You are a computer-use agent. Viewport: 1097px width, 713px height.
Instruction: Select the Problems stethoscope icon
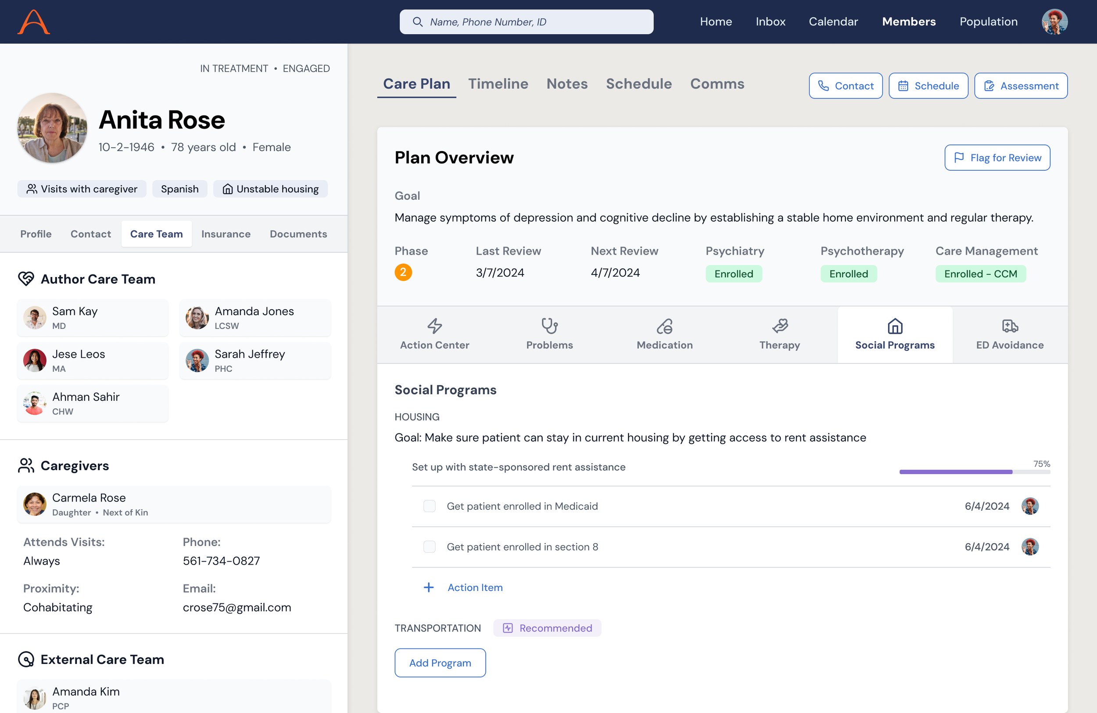(x=549, y=326)
